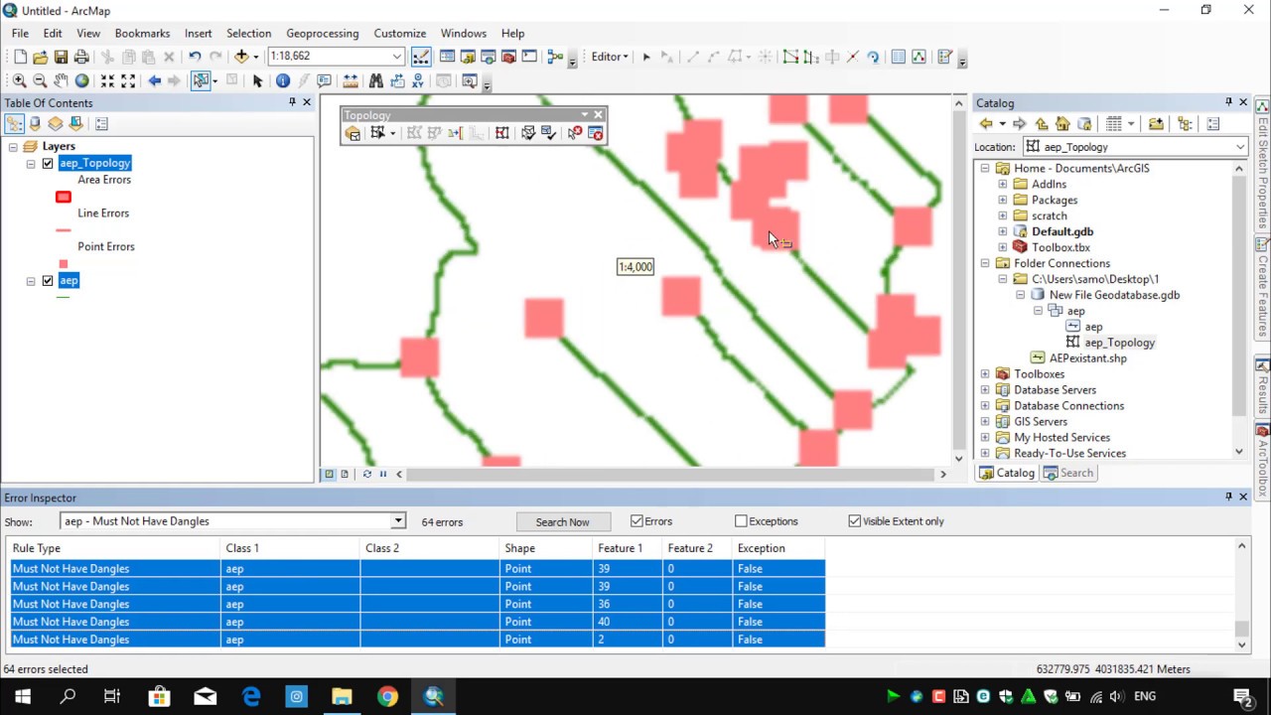Open Microsoft Edge from the taskbar

[x=250, y=696]
